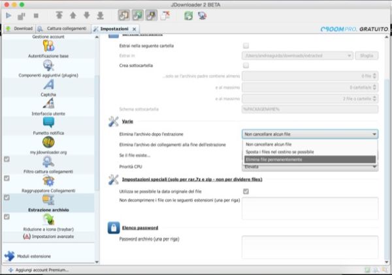Screen dimensions: 392x275
Task: Enable 'Estrai nella seguente cartella' checkbox
Action: point(246,46)
